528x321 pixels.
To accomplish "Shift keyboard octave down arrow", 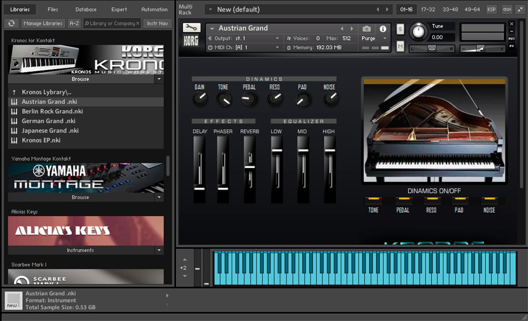I will 184,276.
